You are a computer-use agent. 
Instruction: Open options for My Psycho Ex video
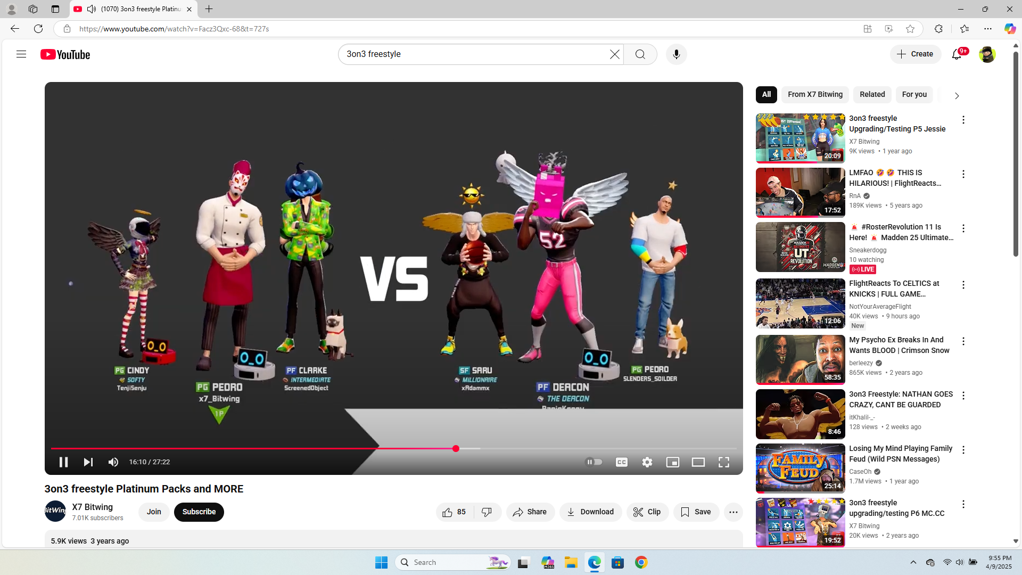coord(963,342)
